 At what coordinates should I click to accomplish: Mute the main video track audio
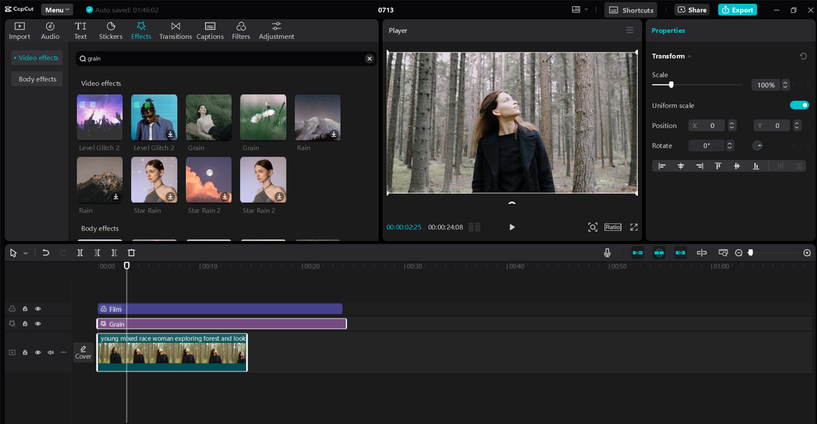click(x=50, y=352)
